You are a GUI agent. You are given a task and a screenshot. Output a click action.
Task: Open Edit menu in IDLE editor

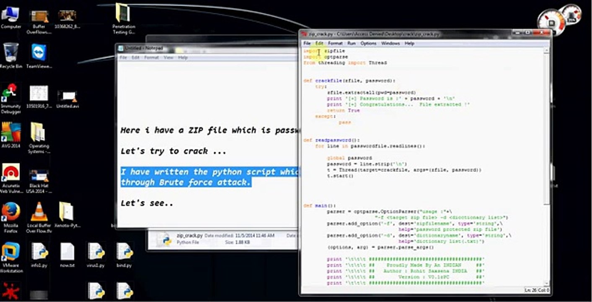[319, 43]
